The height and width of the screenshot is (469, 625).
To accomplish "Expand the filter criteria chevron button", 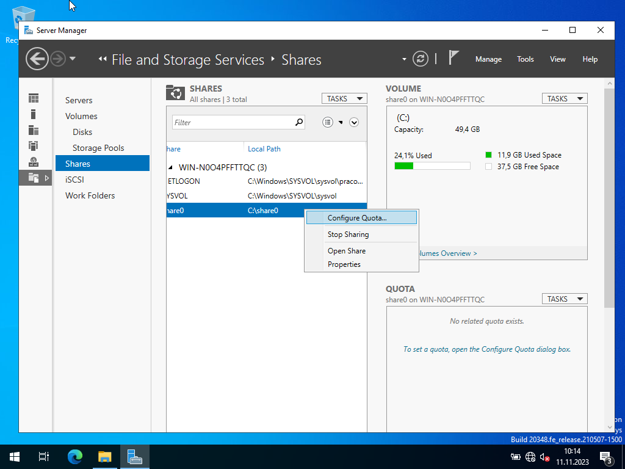I will [x=354, y=122].
